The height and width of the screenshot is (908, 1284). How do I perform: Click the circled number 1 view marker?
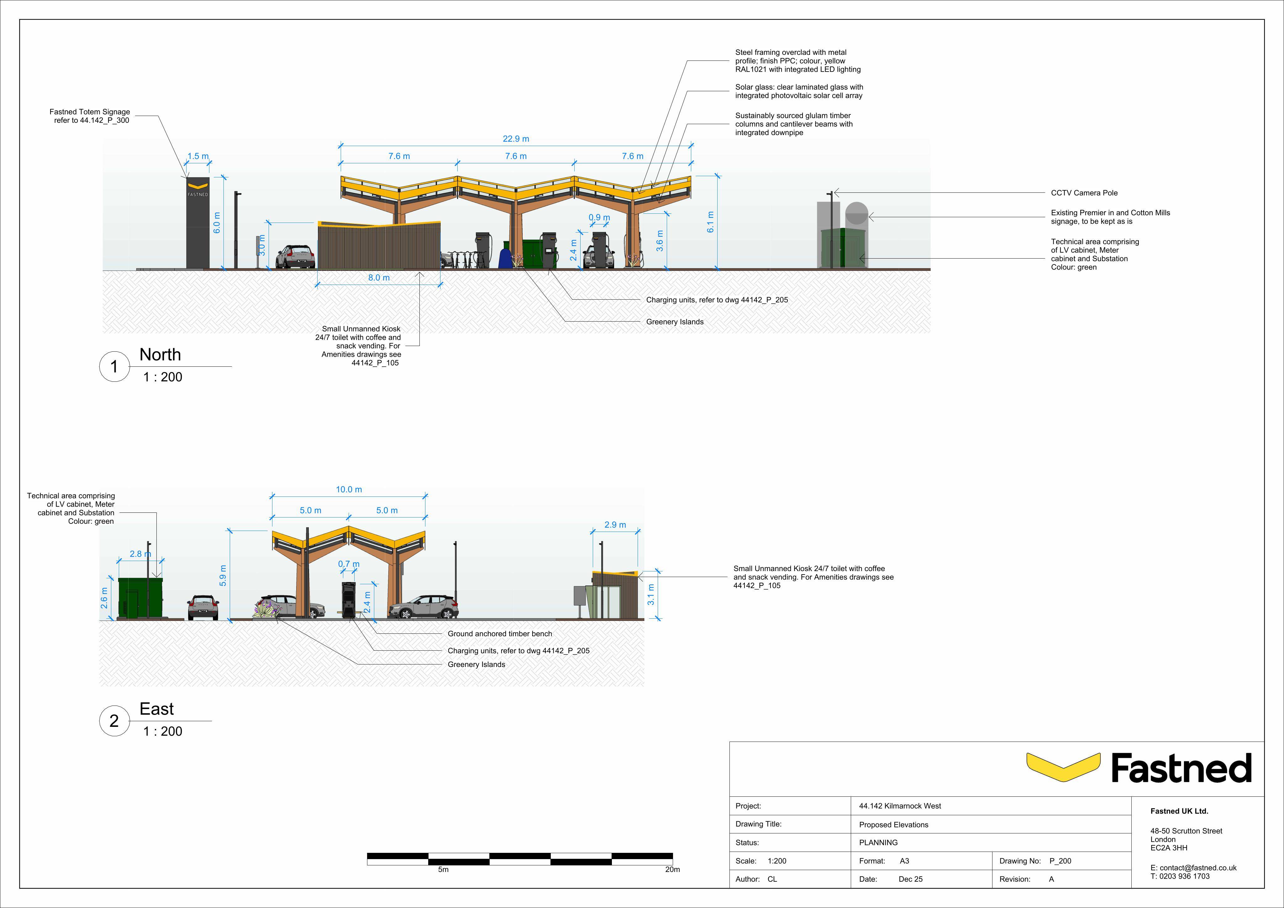(114, 366)
